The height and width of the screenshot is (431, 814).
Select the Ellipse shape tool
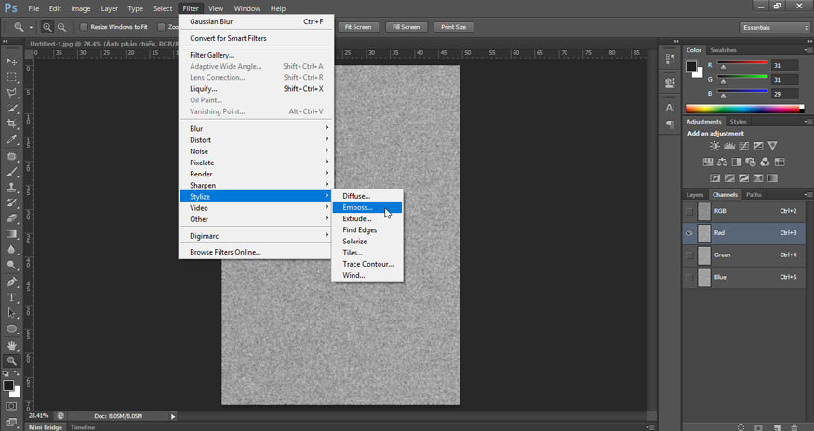[x=11, y=329]
